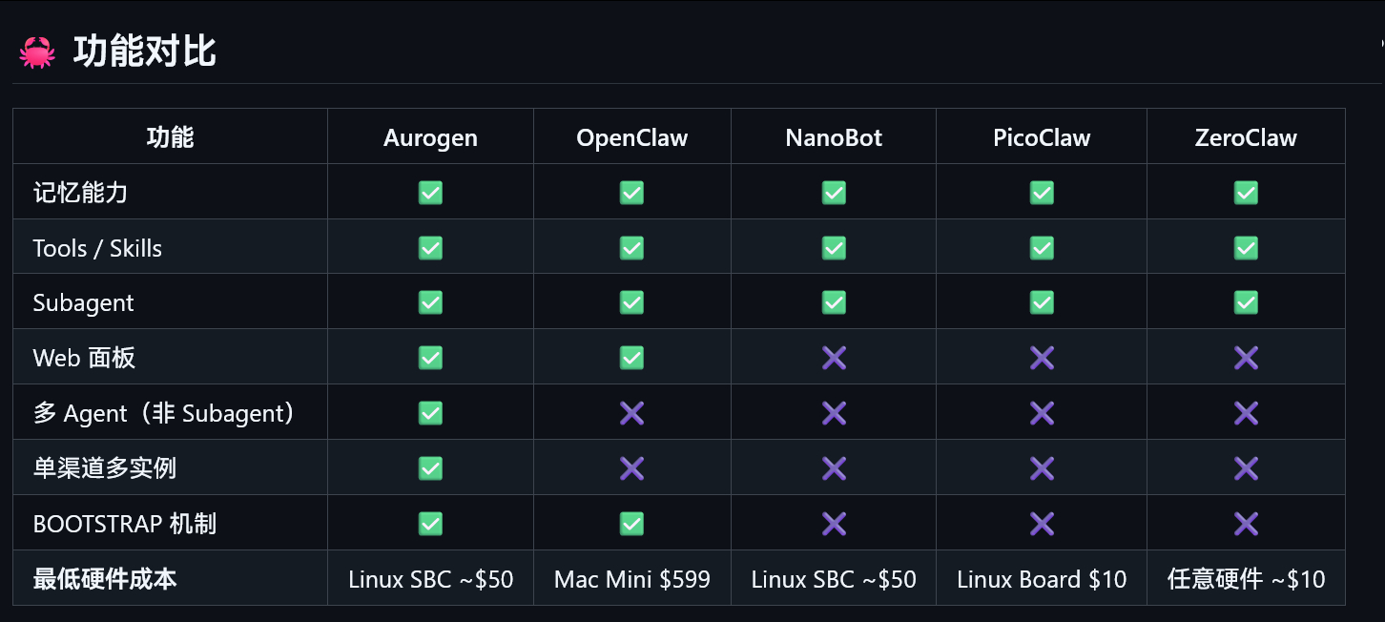Image resolution: width=1385 pixels, height=622 pixels.
Task: Click the green checkmark for Aurogen 记忆能力
Action: point(430,193)
